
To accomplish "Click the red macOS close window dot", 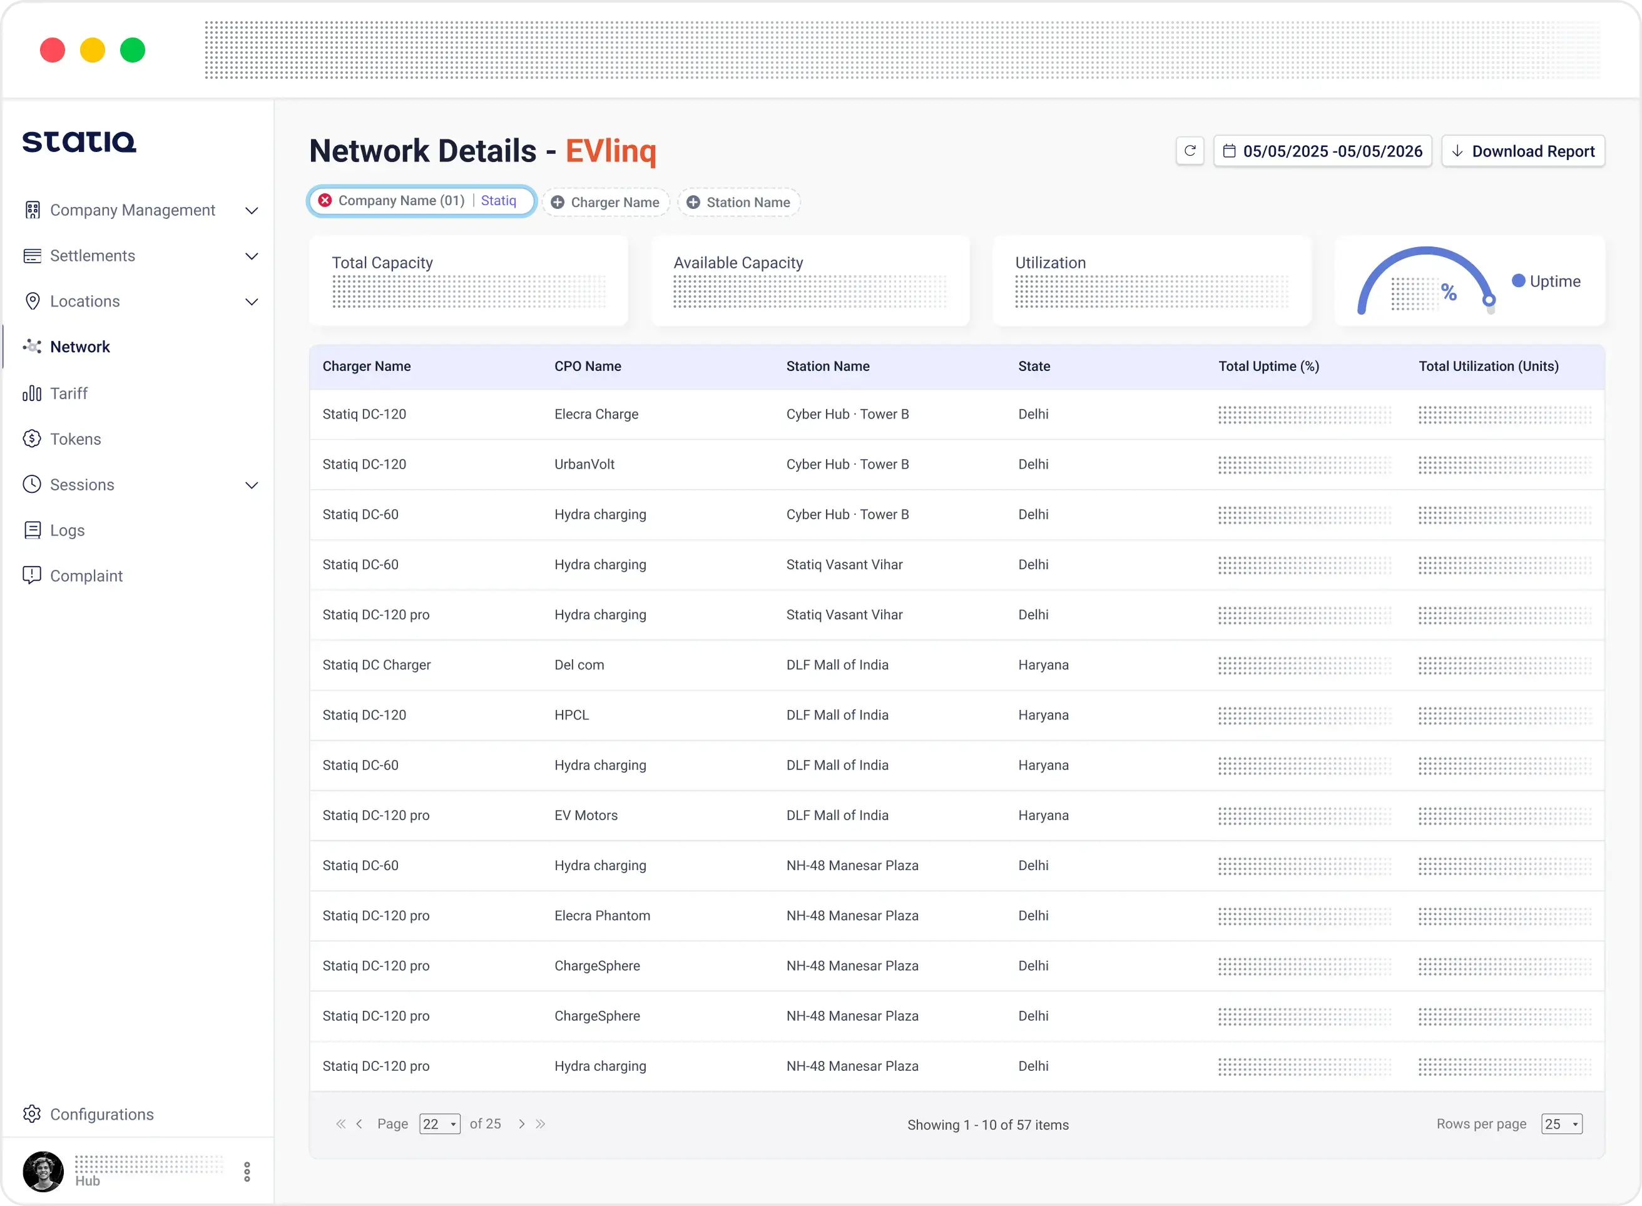I will click(x=53, y=49).
